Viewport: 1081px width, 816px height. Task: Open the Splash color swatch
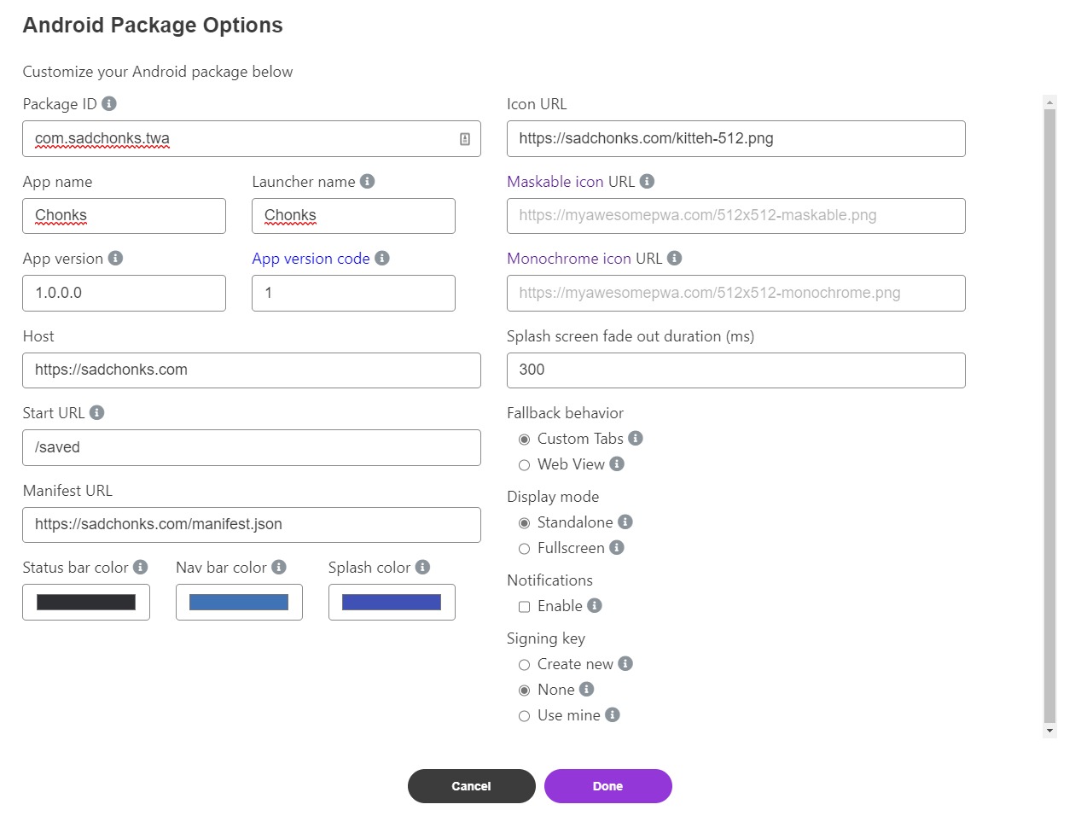click(x=392, y=603)
